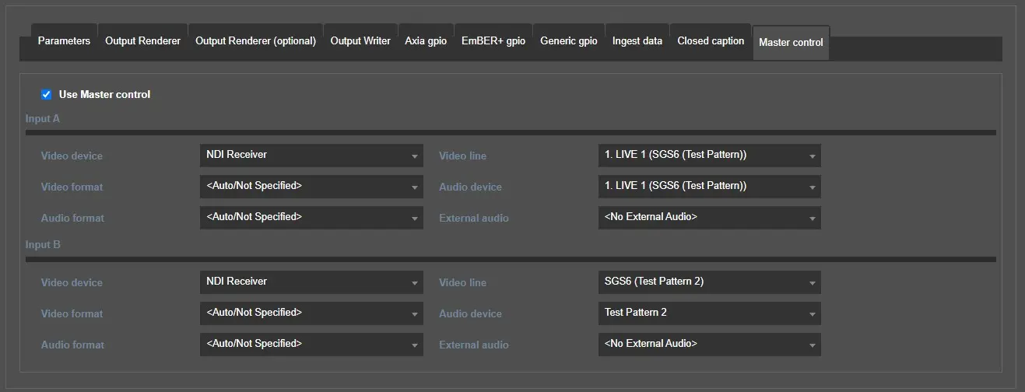The height and width of the screenshot is (392, 1025).
Task: Switch to the Output Renderer tab
Action: click(143, 41)
